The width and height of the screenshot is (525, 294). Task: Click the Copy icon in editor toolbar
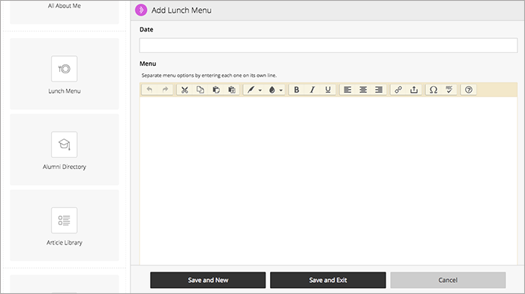(200, 90)
